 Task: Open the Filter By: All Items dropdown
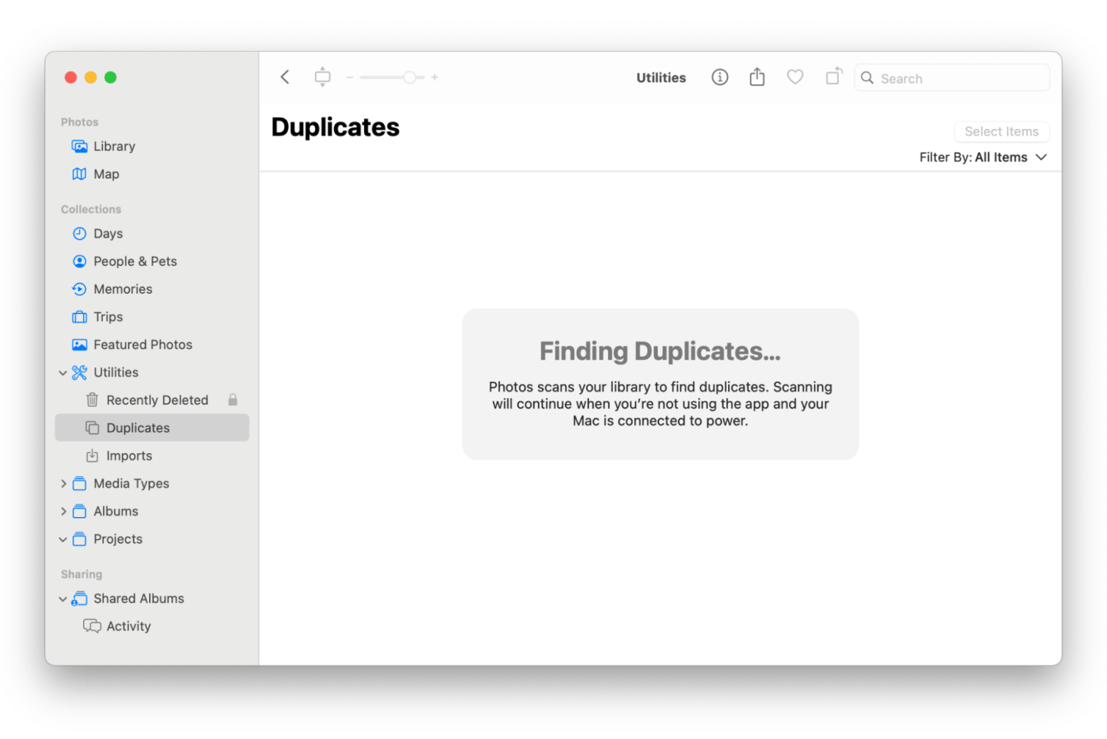tap(983, 157)
